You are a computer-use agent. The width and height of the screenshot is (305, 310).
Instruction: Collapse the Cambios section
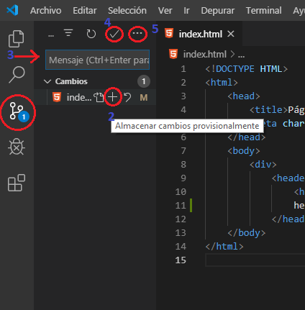(47, 81)
